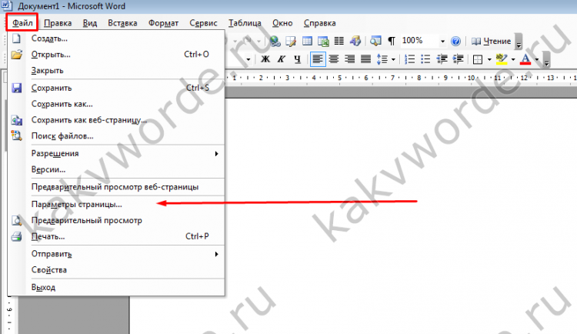Click the blue Help question mark icon

(x=455, y=41)
